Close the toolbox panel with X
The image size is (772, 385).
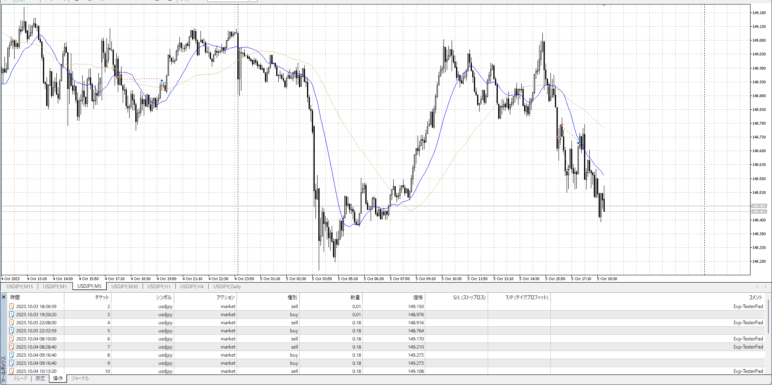tap(4, 297)
